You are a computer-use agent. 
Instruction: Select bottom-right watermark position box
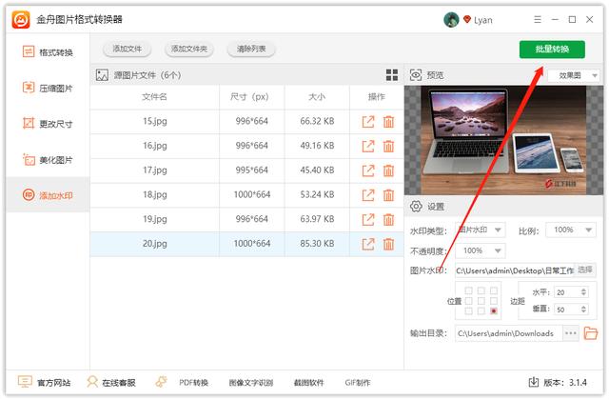point(494,311)
